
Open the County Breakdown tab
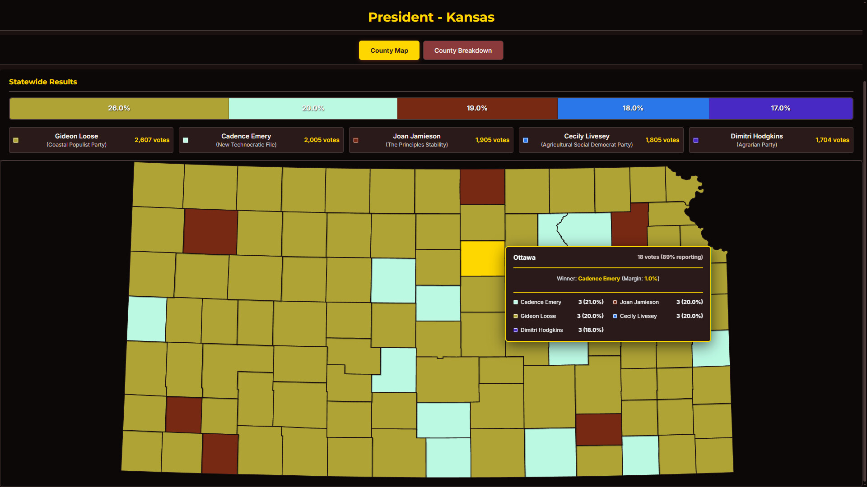pos(463,51)
